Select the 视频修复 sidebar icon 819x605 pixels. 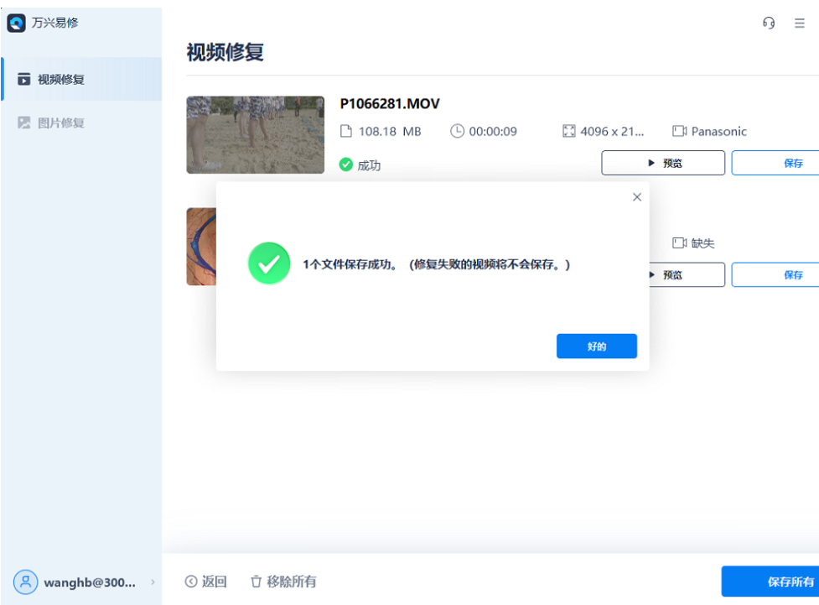point(25,78)
